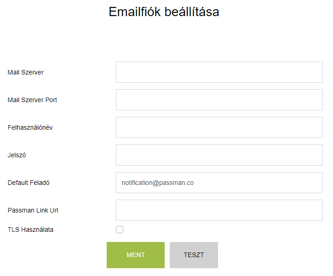Click the gray TESZT button
The height and width of the screenshot is (276, 333).
click(x=194, y=255)
